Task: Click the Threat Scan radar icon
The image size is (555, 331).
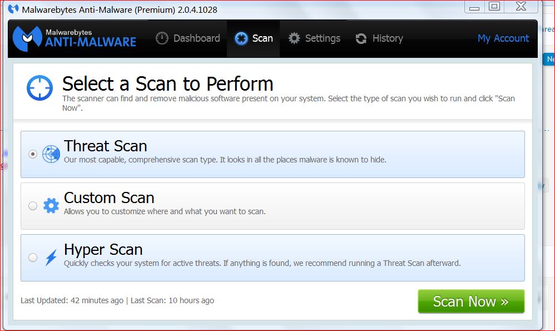Action: pos(51,154)
